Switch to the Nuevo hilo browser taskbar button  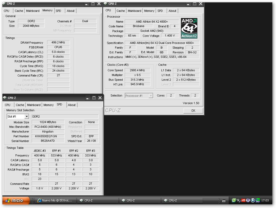[56, 200]
